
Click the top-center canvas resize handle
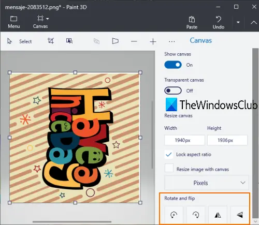click(x=75, y=72)
